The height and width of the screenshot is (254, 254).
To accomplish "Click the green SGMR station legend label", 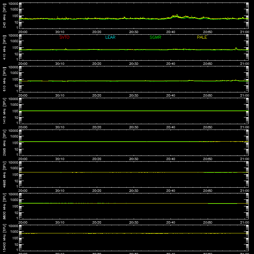I will tap(155, 37).
